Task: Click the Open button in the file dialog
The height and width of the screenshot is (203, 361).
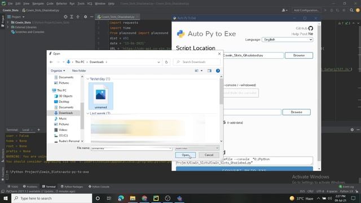Action: [186, 155]
